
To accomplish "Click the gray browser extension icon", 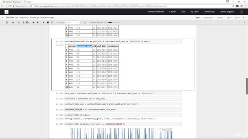I will [241, 6].
